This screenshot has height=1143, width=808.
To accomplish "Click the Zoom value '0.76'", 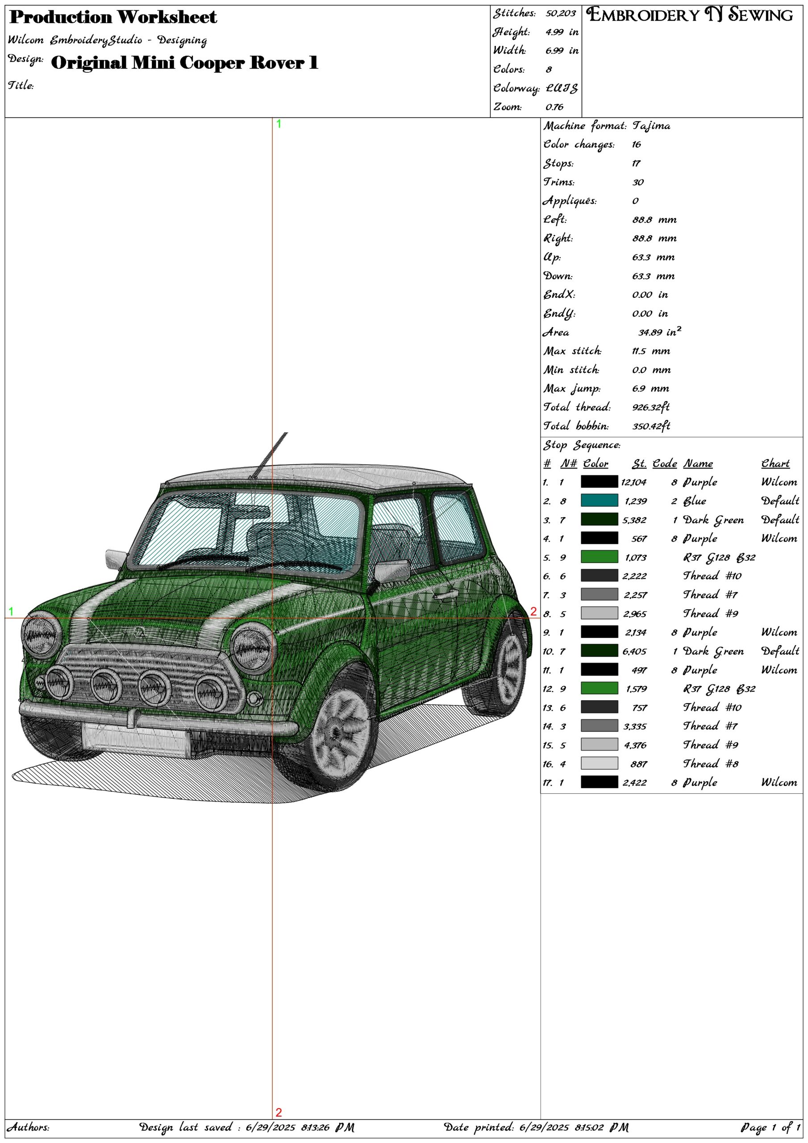I will pos(554,107).
